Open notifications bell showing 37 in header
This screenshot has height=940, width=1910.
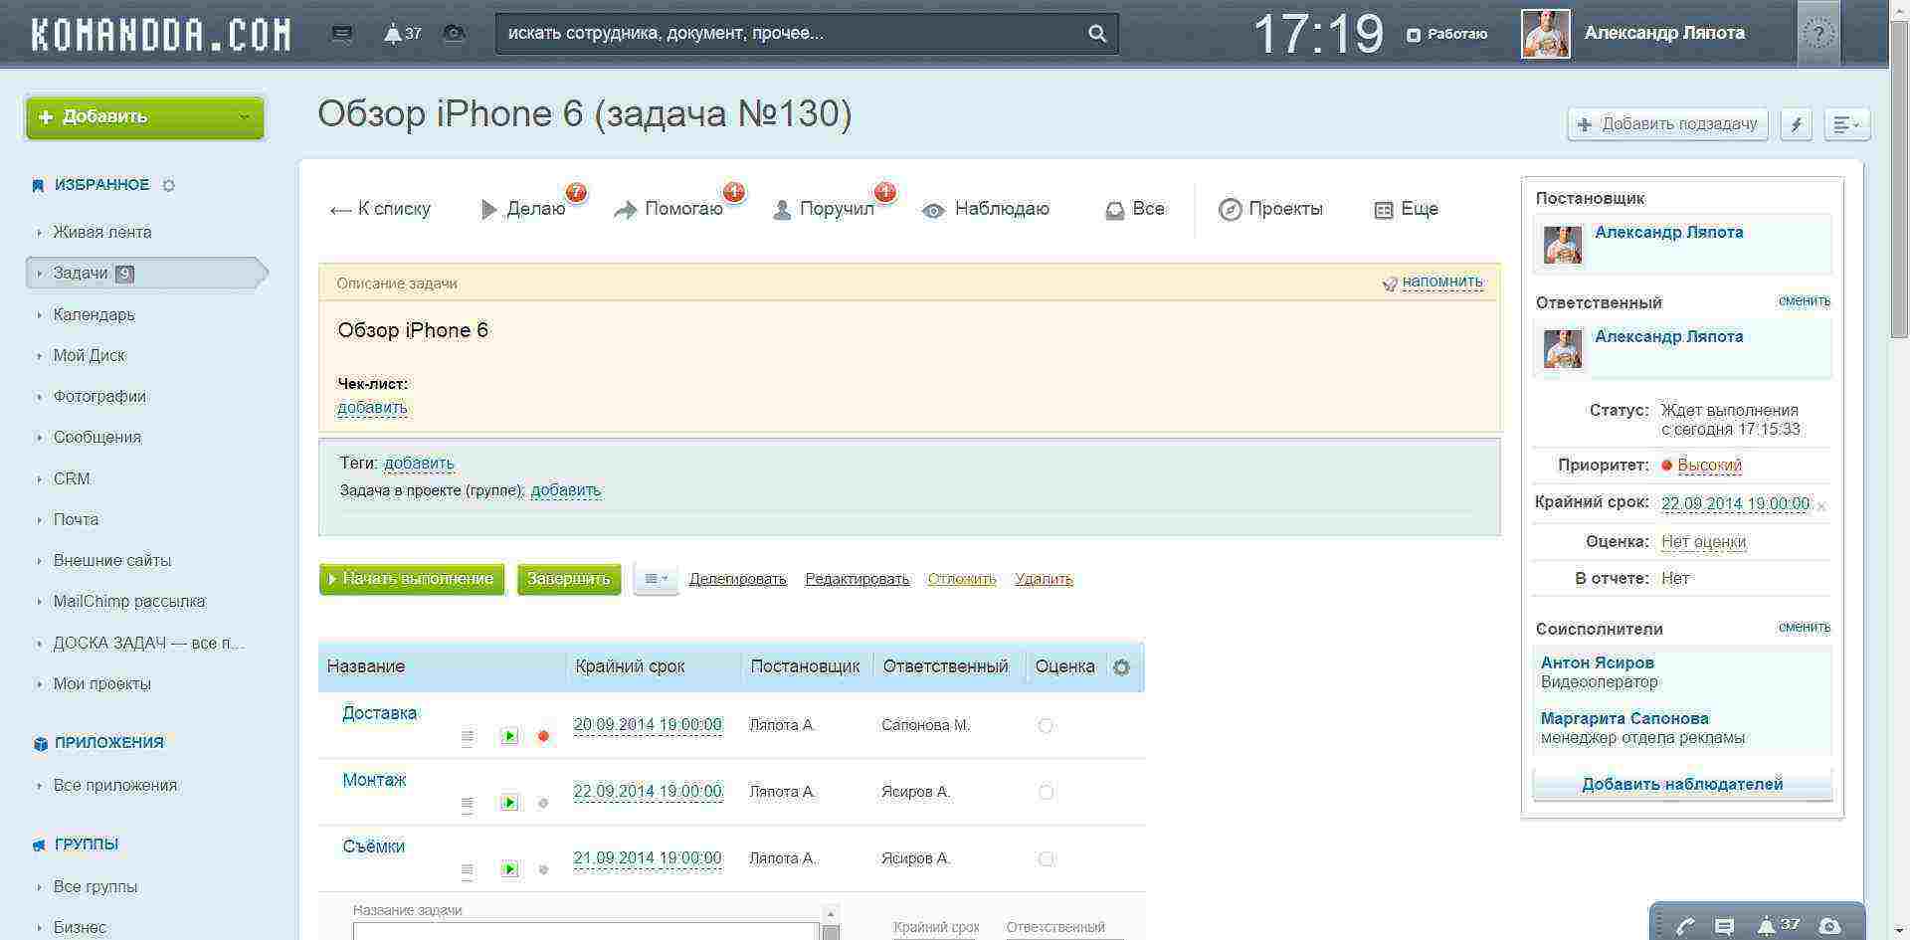[x=403, y=34]
